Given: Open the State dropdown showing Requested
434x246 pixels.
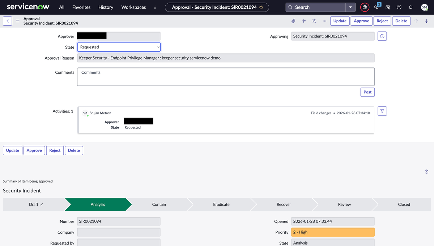Looking at the screenshot, I should [x=119, y=47].
